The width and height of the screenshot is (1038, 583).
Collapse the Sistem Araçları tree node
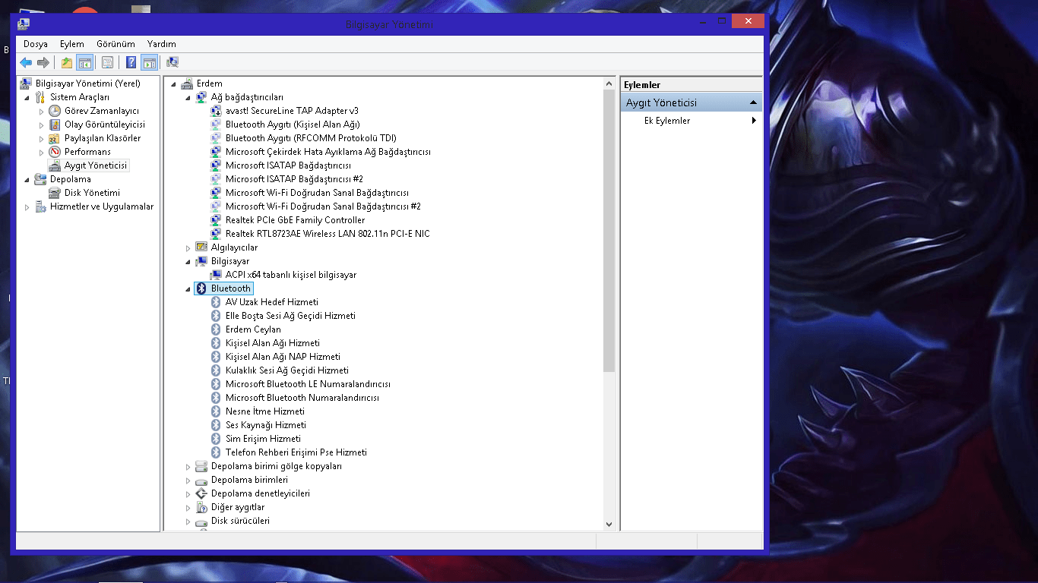28,98
